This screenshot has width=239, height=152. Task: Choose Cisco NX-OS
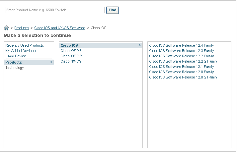coord(71,61)
